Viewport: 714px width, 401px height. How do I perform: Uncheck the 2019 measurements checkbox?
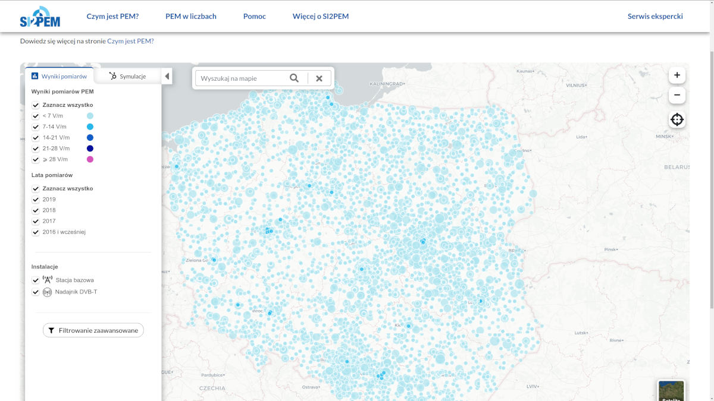click(x=36, y=200)
